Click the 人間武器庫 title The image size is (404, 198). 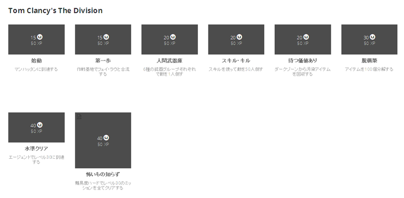pyautogui.click(x=170, y=60)
